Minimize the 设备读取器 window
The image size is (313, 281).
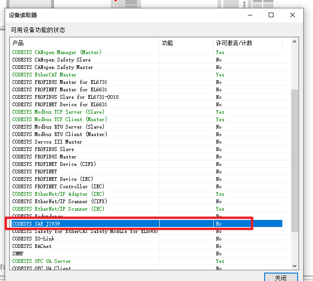(x=250, y=15)
